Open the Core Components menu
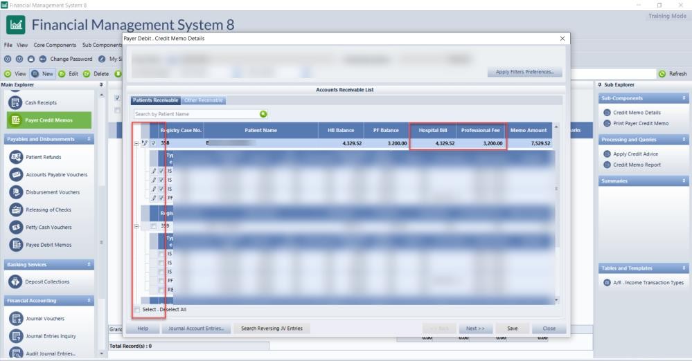The height and width of the screenshot is (361, 692). 55,45
